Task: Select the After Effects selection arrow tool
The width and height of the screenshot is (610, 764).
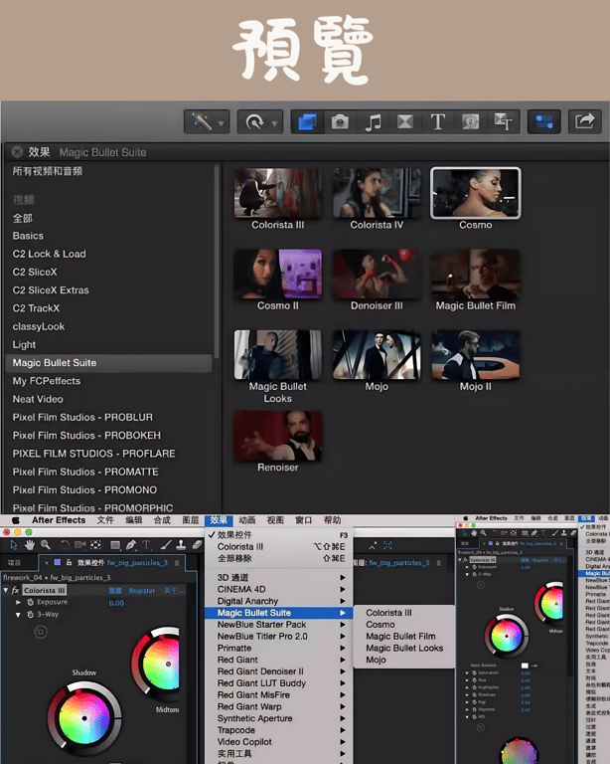Action: click(14, 545)
